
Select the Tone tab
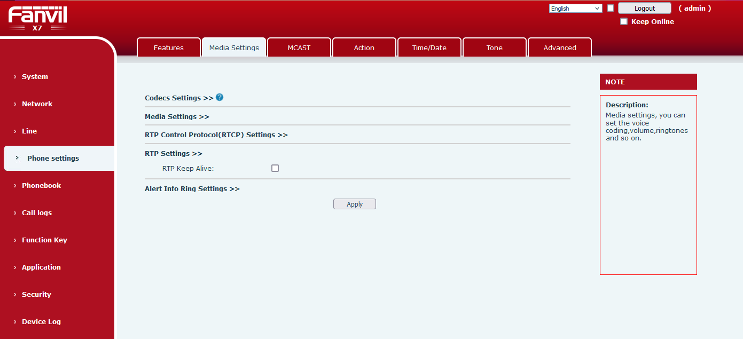pos(495,48)
